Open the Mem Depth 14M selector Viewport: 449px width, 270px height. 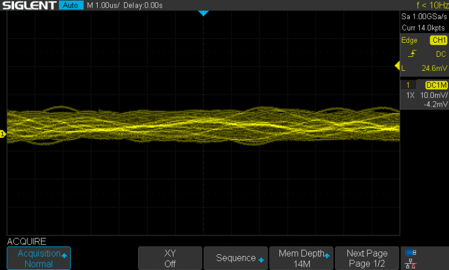(302, 258)
